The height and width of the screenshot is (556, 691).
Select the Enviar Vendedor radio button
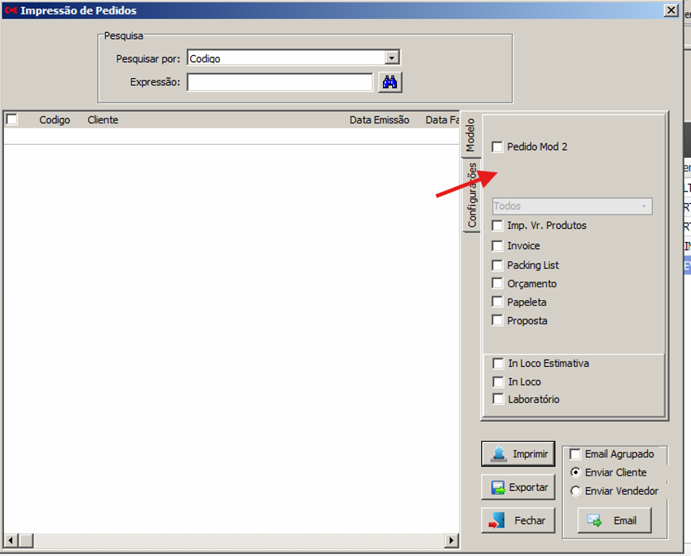coord(575,491)
